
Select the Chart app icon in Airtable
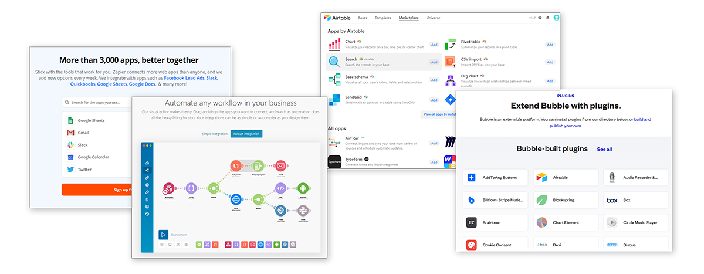(x=334, y=44)
